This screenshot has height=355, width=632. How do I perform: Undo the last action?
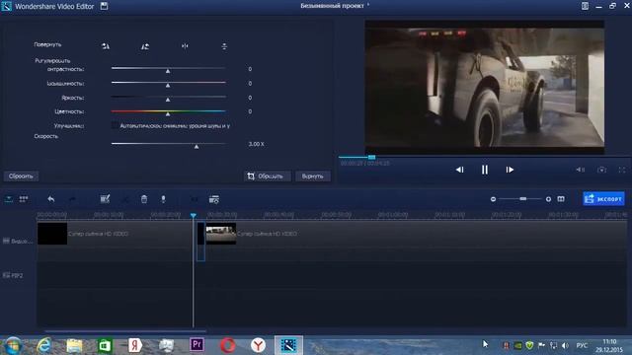coord(50,199)
